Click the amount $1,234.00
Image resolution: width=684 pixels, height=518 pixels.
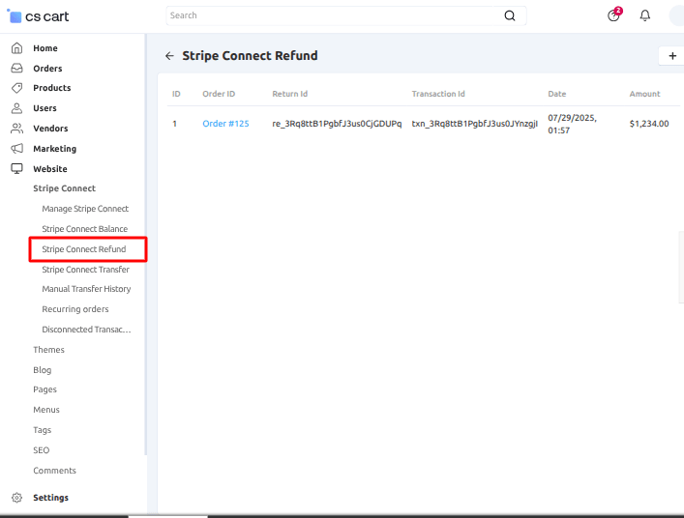tap(648, 124)
